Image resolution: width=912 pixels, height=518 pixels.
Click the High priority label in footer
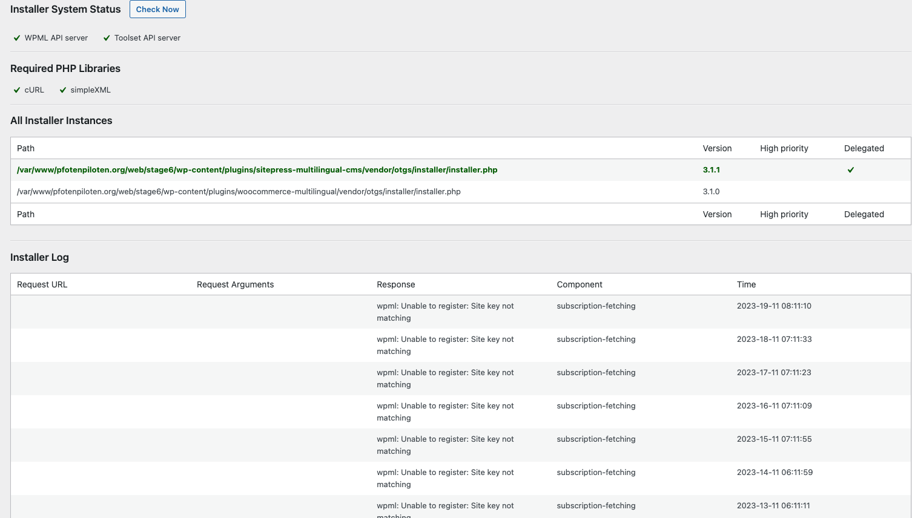[x=784, y=214]
